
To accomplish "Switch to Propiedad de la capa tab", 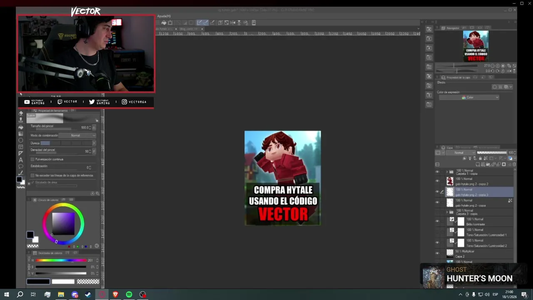I will pyautogui.click(x=456, y=77).
